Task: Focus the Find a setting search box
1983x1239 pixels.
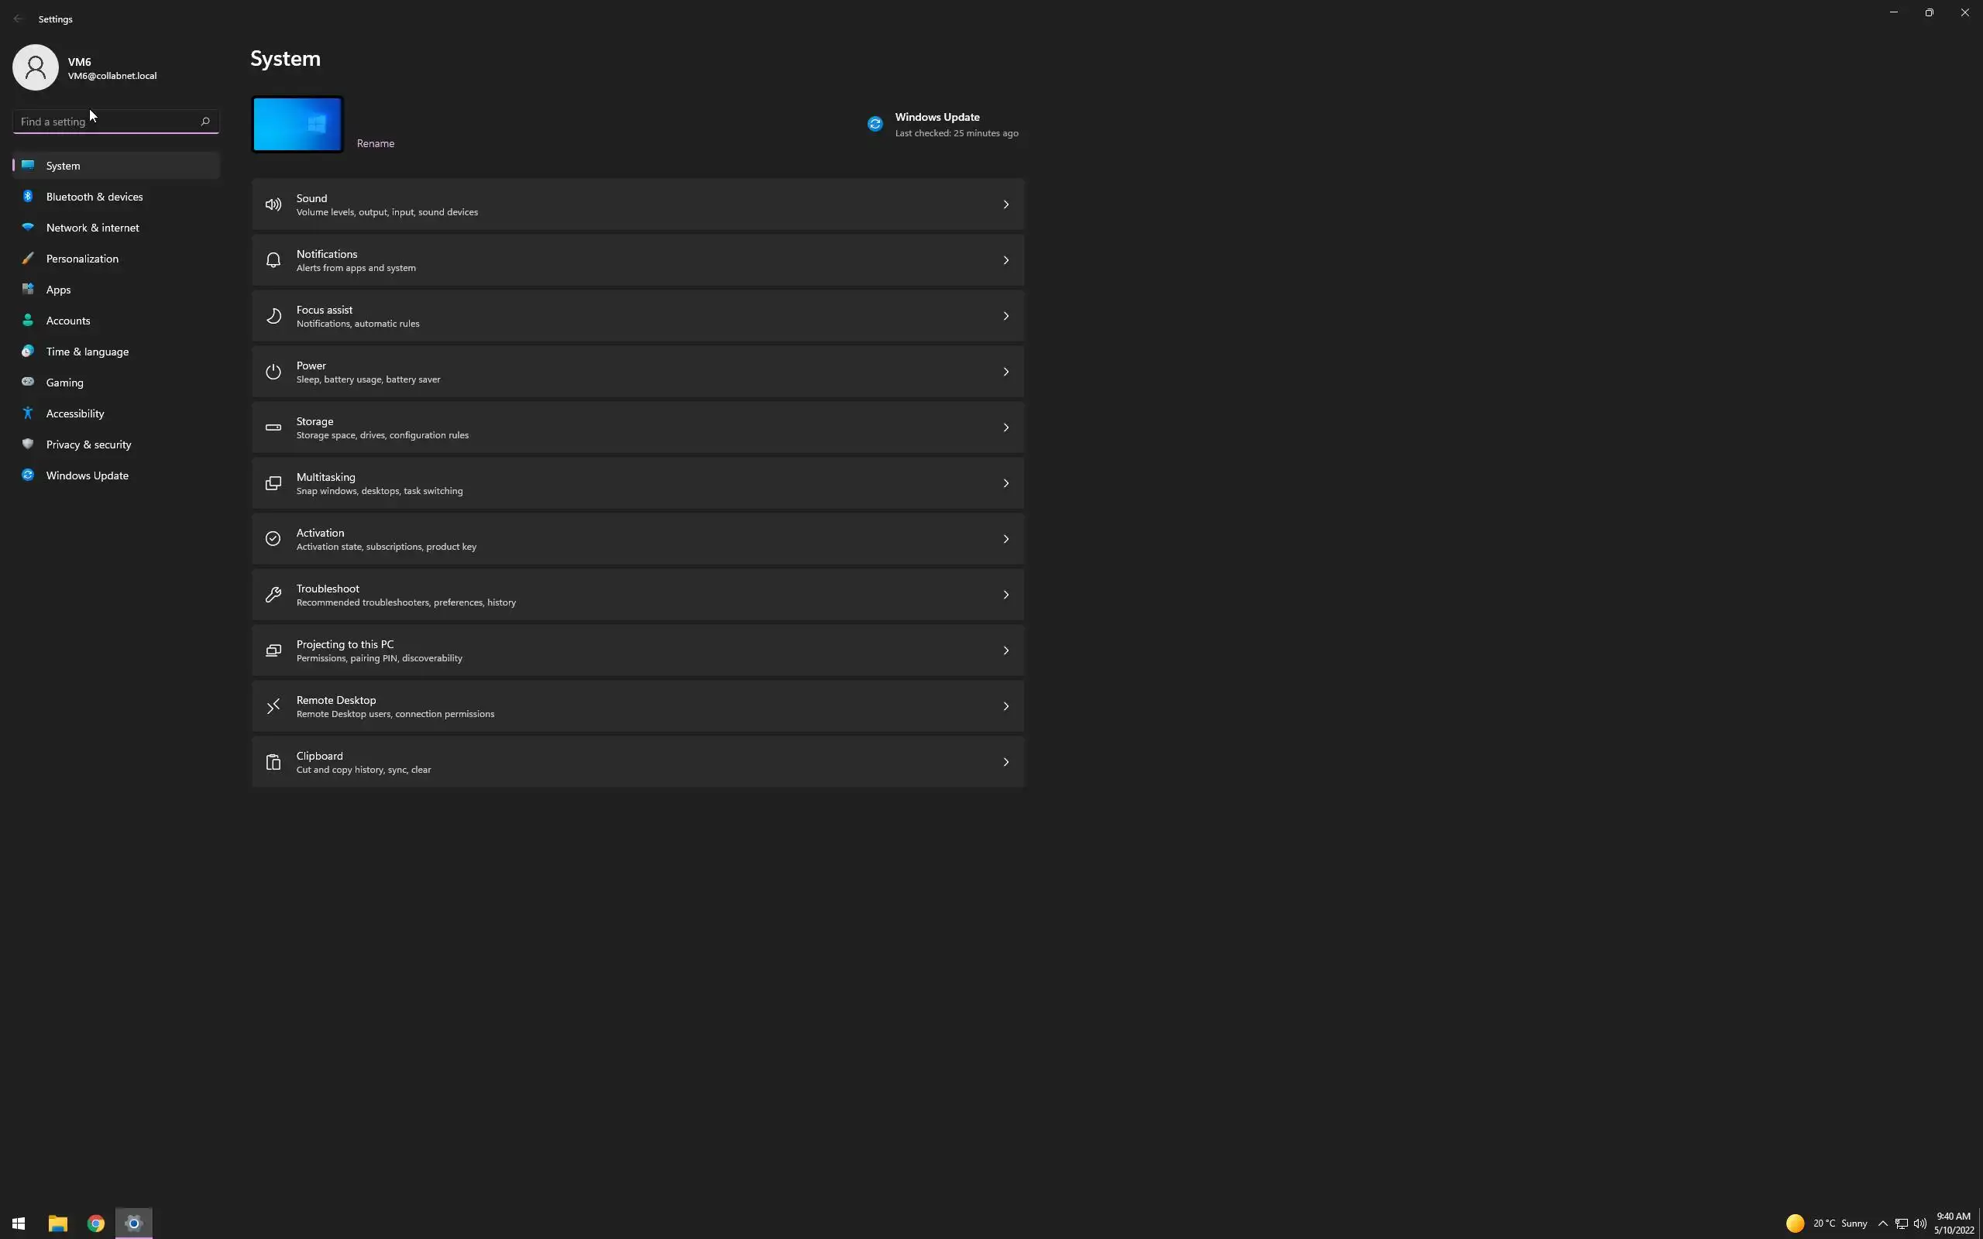Action: (x=107, y=122)
